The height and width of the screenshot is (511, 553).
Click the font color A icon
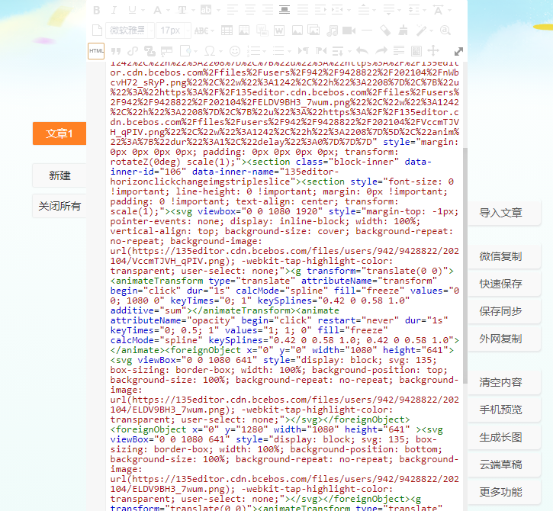pyautogui.click(x=157, y=10)
